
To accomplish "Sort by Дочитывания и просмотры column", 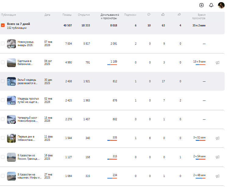I will [x=110, y=16].
